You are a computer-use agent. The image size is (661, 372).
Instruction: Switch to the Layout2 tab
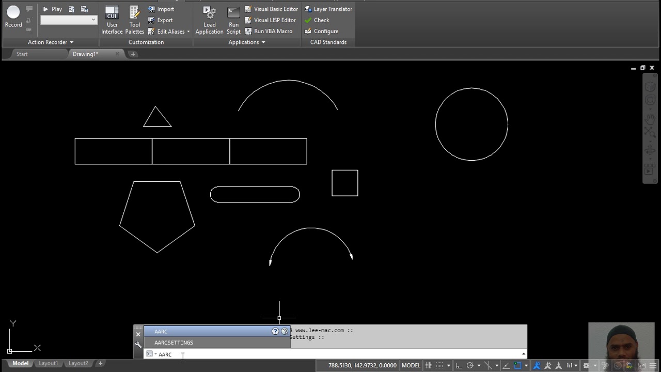click(x=78, y=363)
